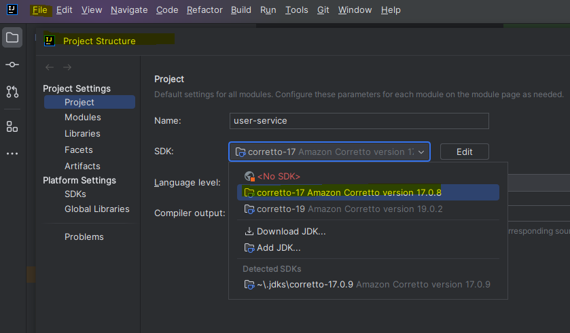This screenshot has width=570, height=333.
Task: Click the detected corretto-17.0.9 folder icon
Action: click(x=249, y=284)
